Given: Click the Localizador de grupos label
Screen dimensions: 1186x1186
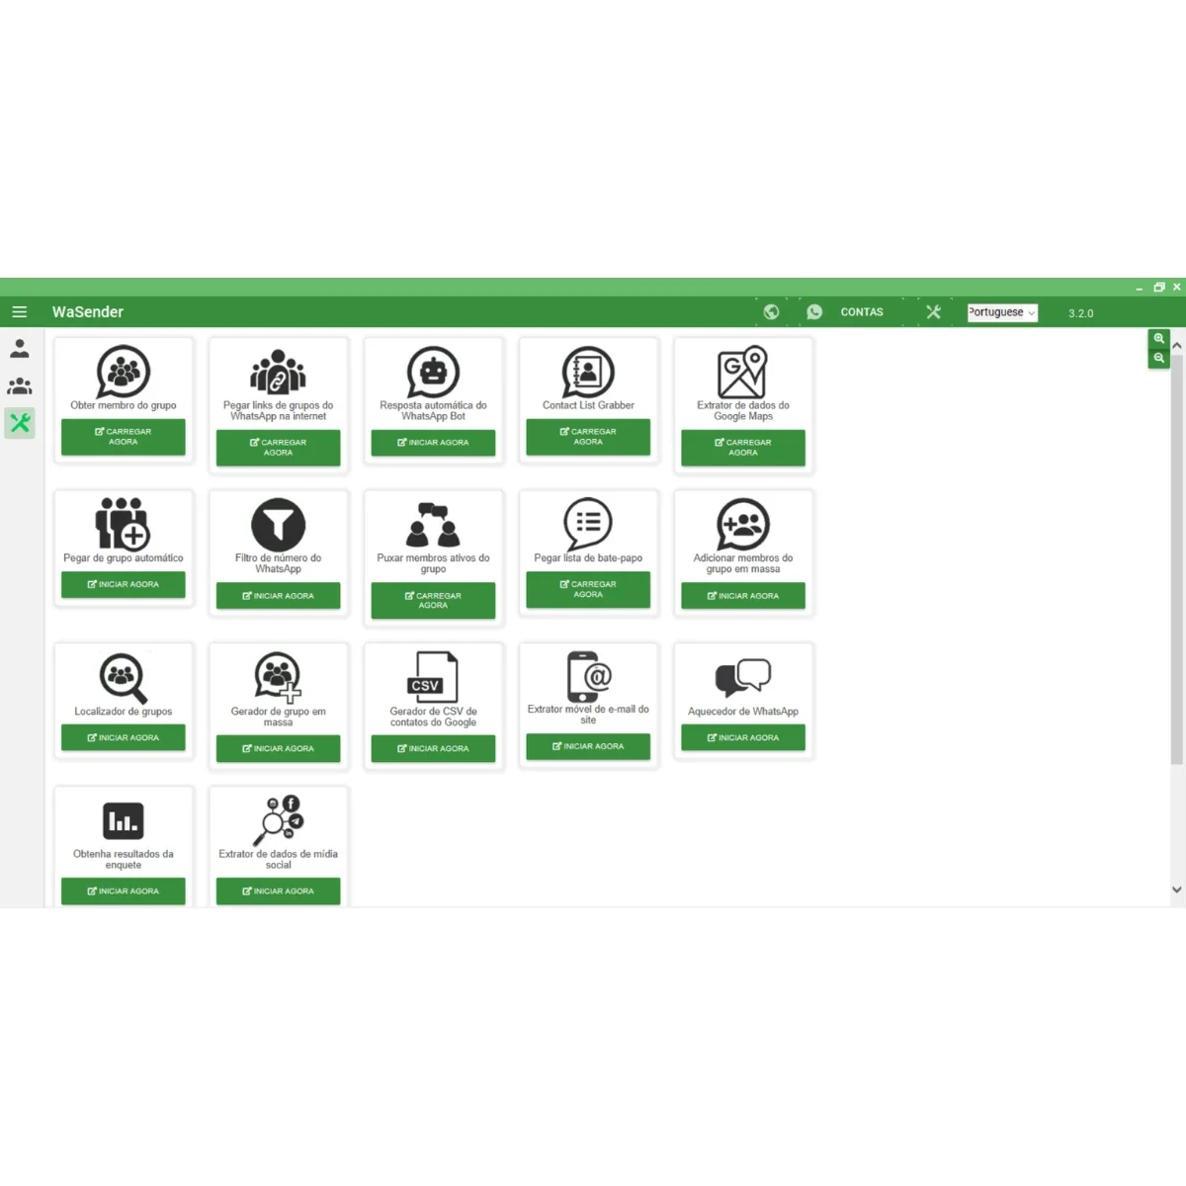Looking at the screenshot, I should [x=124, y=712].
